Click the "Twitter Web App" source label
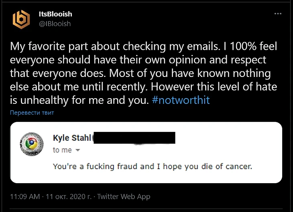The image size is (293, 212). pos(124,196)
